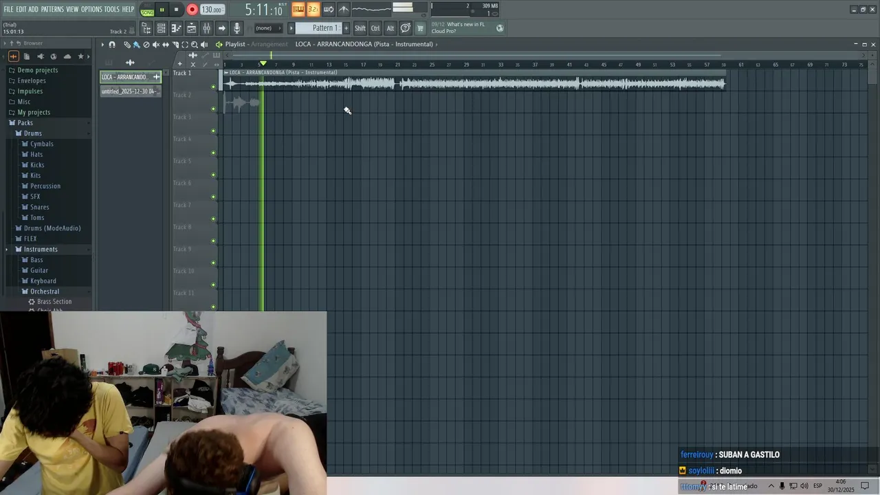The image size is (880, 495).
Task: Mute Track 3 using its green light
Action: pos(213,131)
